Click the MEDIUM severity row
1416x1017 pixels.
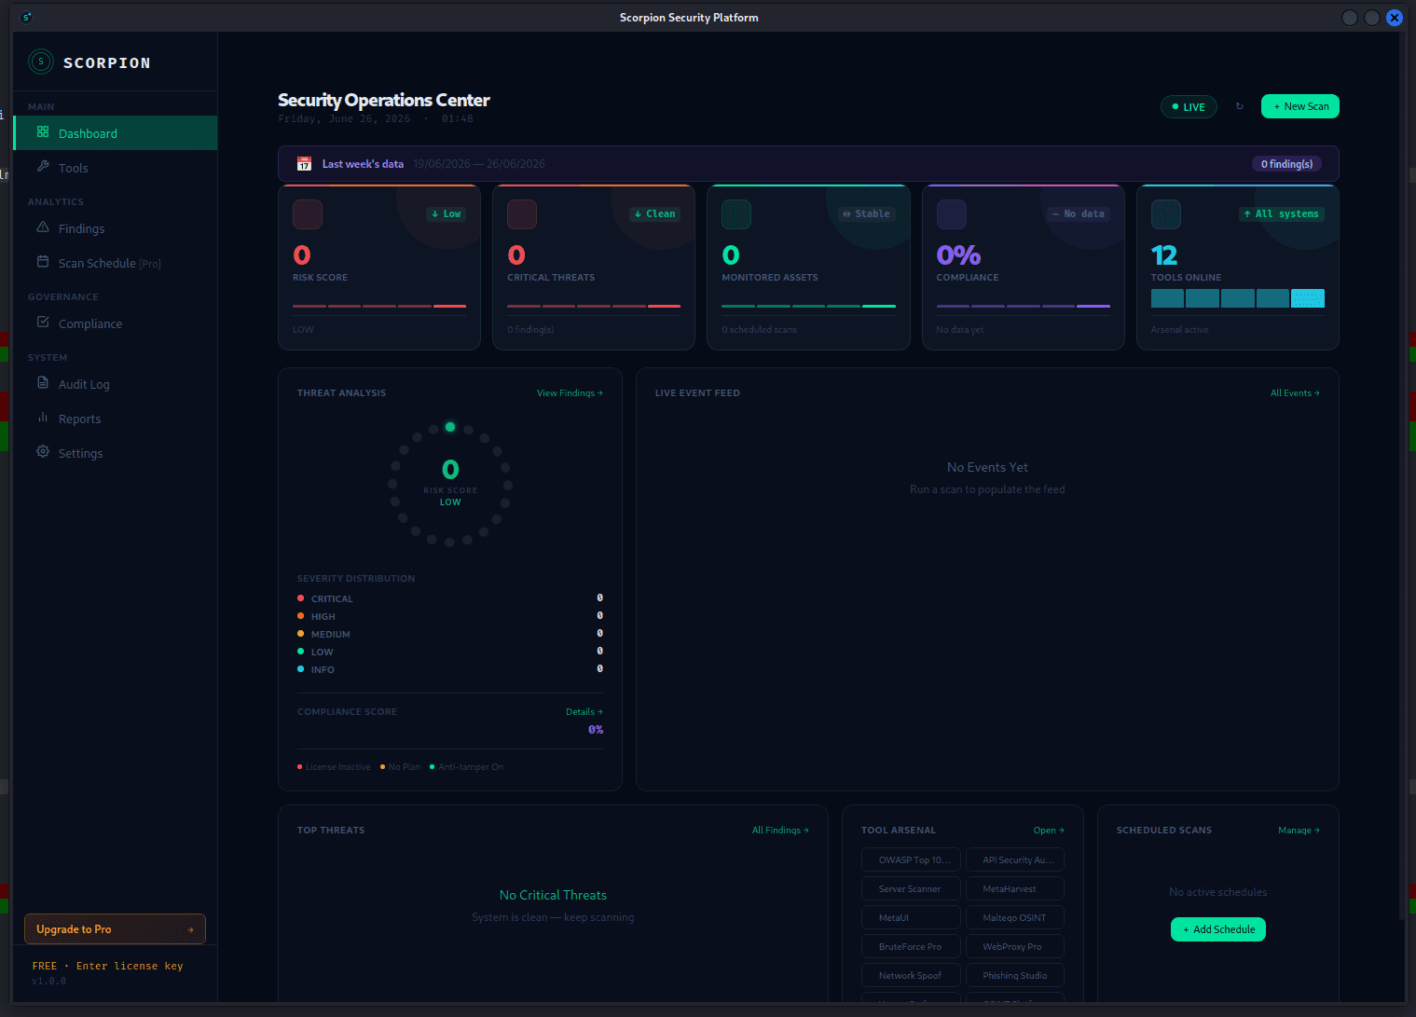click(450, 634)
